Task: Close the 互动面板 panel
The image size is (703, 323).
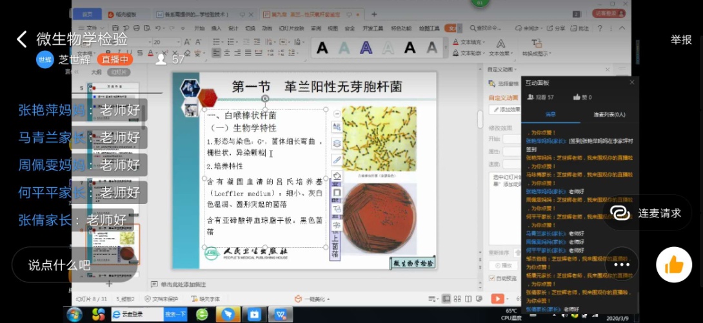Action: coord(631,82)
